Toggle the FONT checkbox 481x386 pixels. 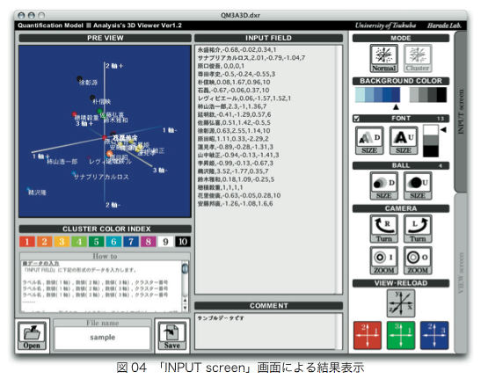pos(356,119)
